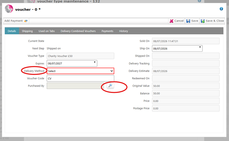Open the Delivery Combined Vouchers tab
The image size is (229, 141).
(x=78, y=31)
